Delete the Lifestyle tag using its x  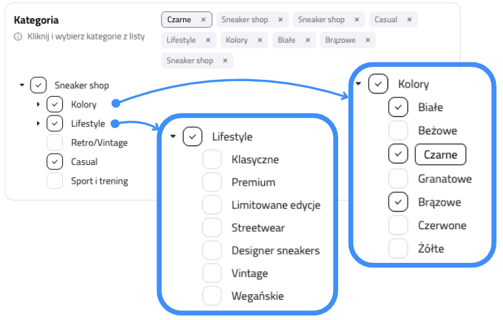point(208,40)
